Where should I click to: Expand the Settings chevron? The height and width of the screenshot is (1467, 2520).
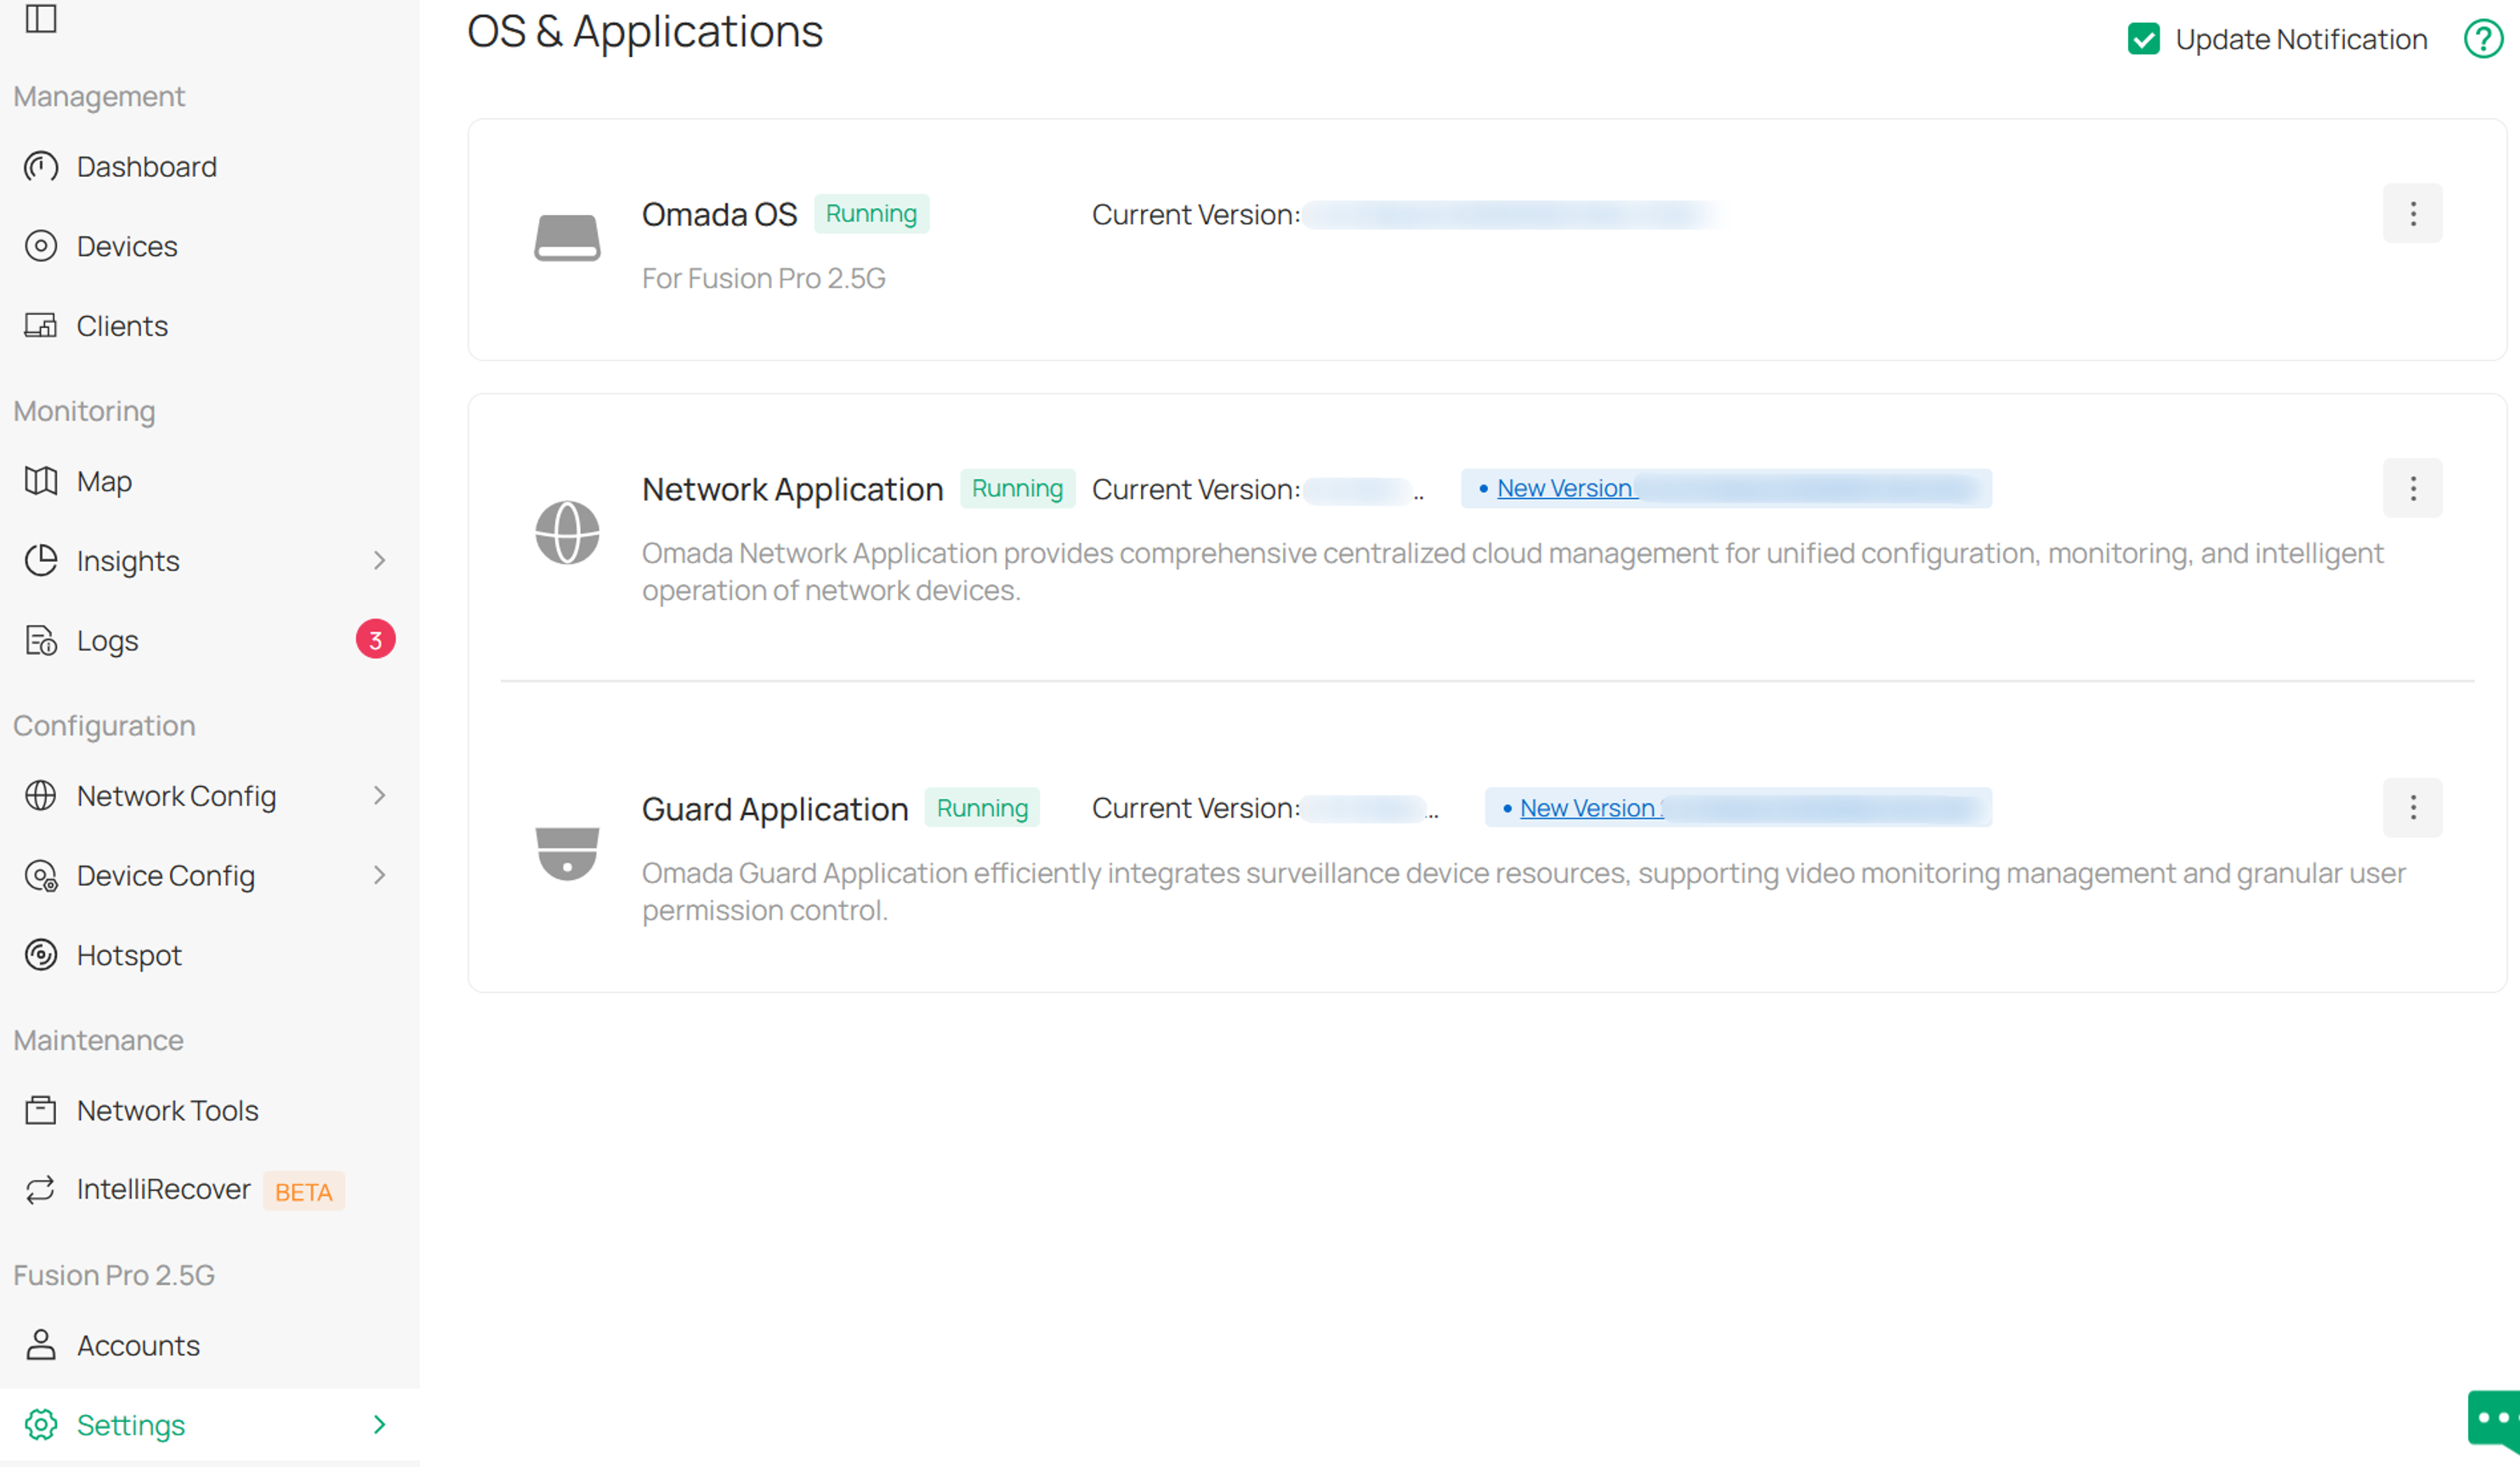[379, 1424]
